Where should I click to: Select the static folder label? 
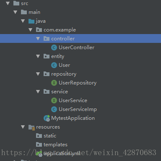pyautogui.click(x=50, y=136)
